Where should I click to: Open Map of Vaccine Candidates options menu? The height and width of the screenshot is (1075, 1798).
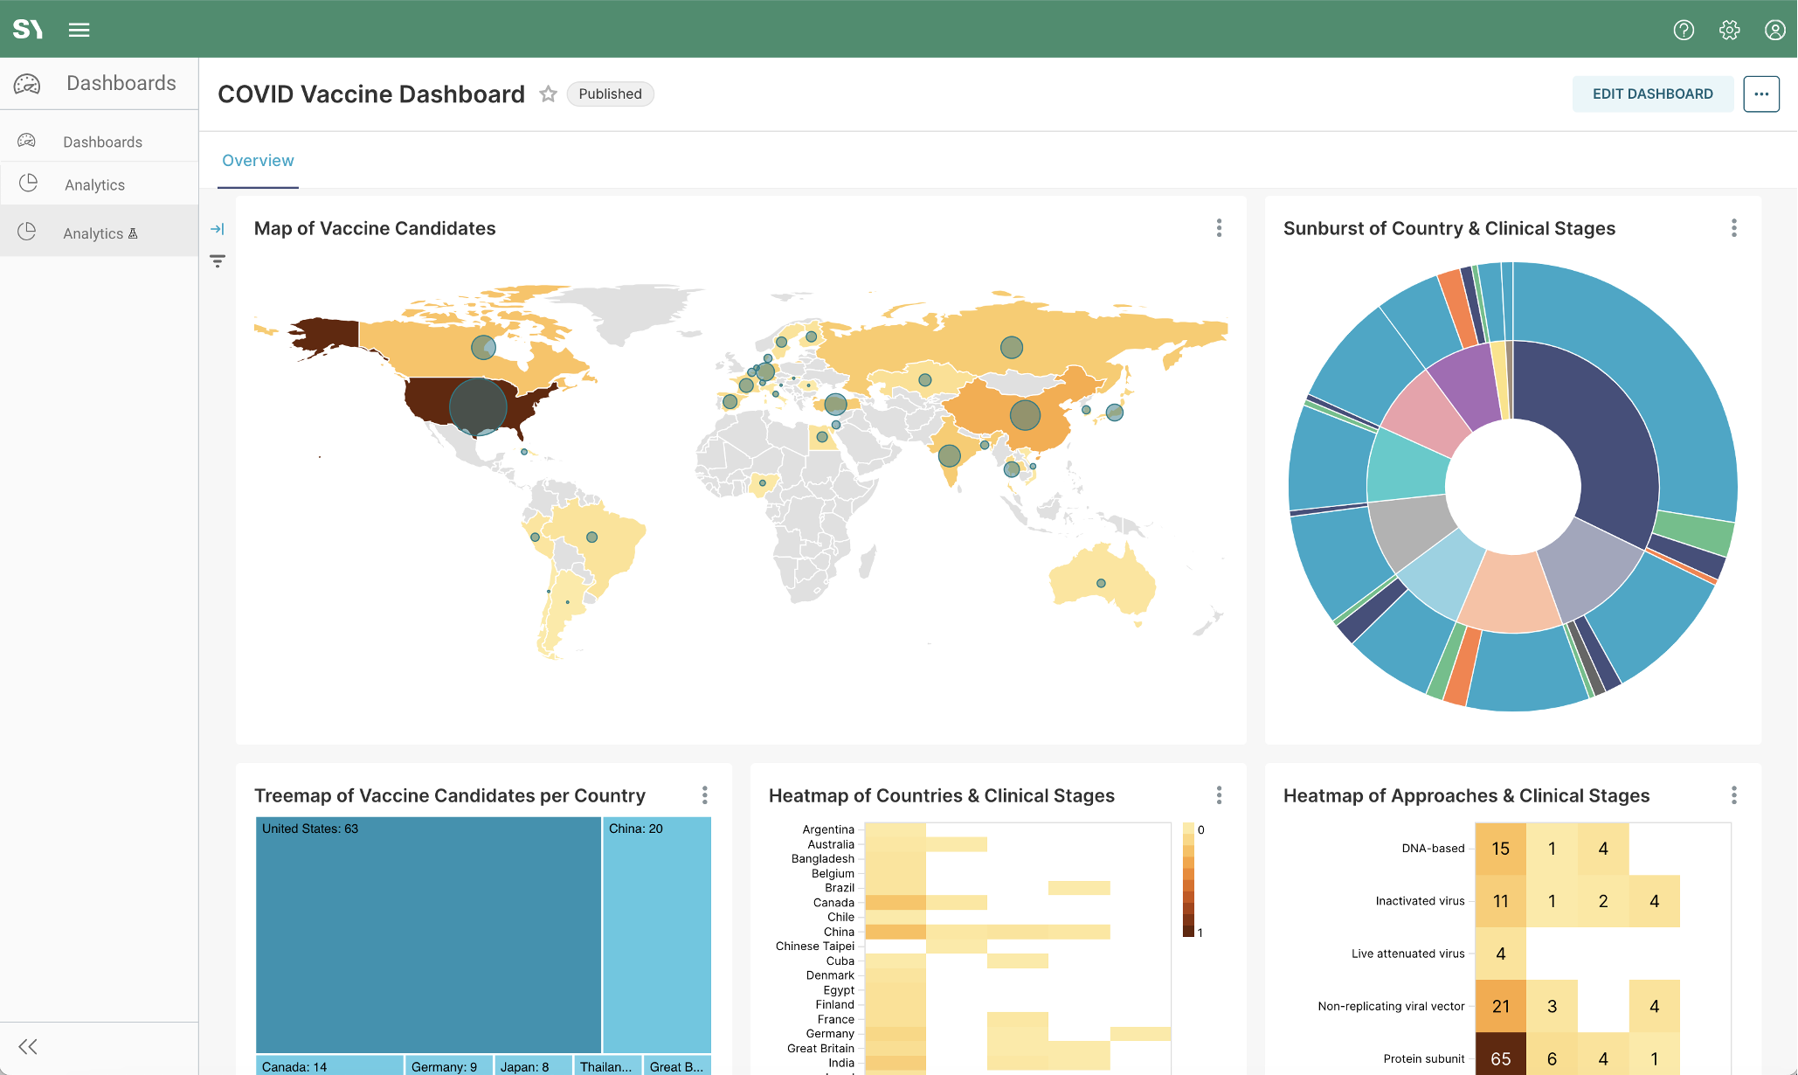click(x=1219, y=228)
